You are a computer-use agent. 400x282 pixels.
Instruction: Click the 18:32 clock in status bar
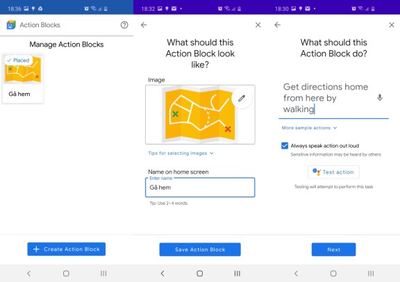148,9
